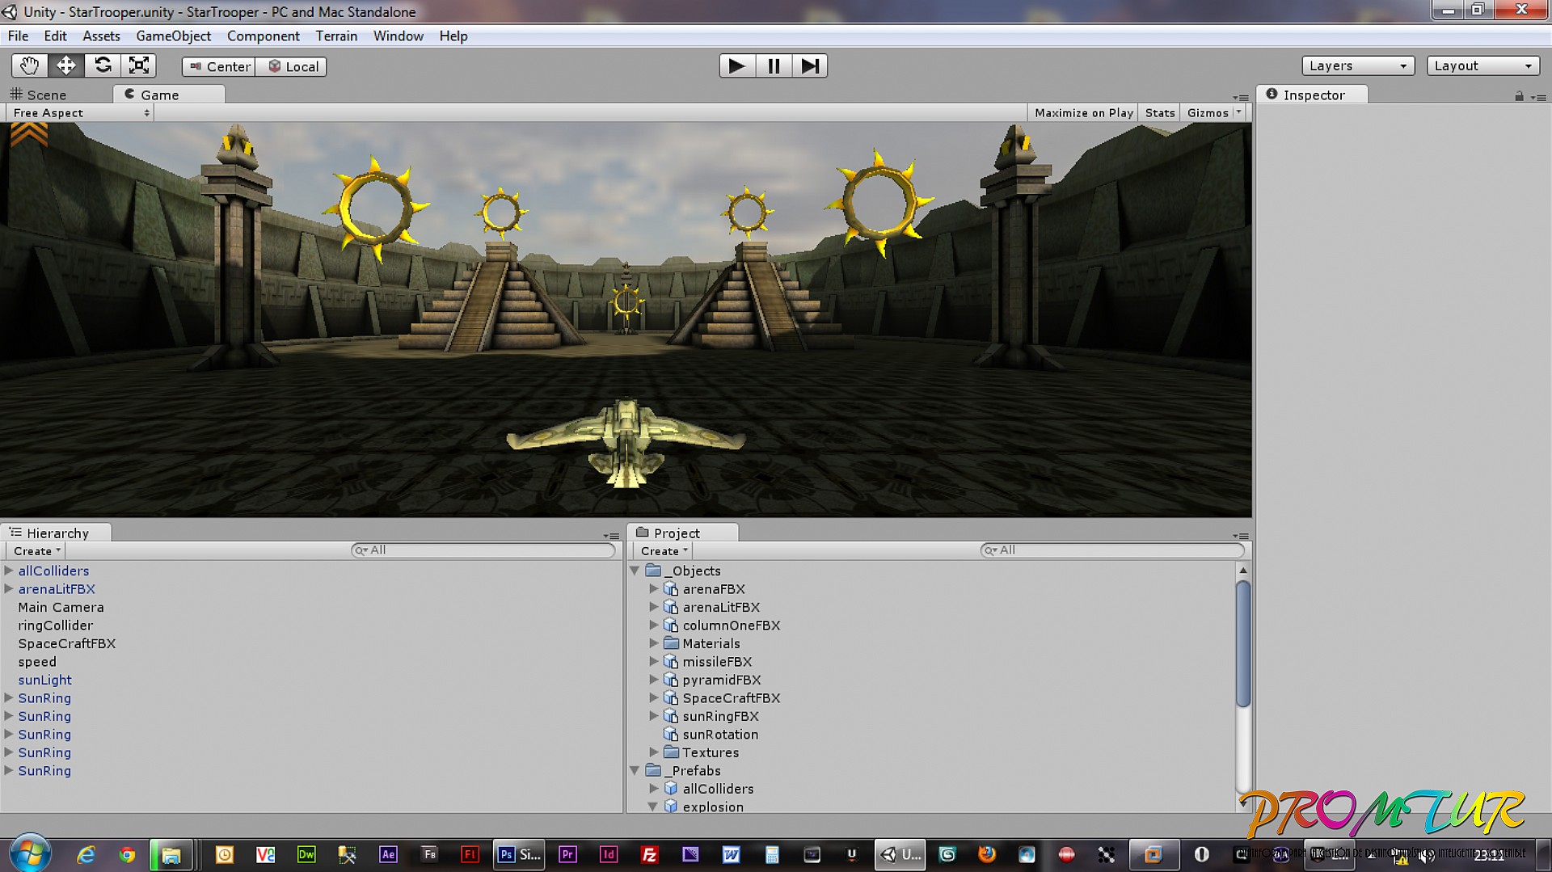
Task: Select the Move tool
Action: click(66, 65)
